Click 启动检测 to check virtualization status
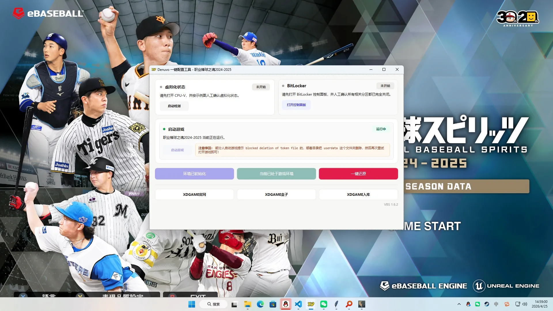The width and height of the screenshot is (553, 311). pyautogui.click(x=174, y=106)
